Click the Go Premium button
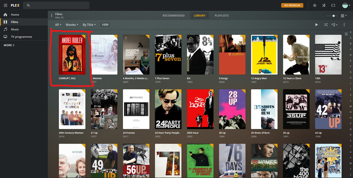 (x=292, y=5)
